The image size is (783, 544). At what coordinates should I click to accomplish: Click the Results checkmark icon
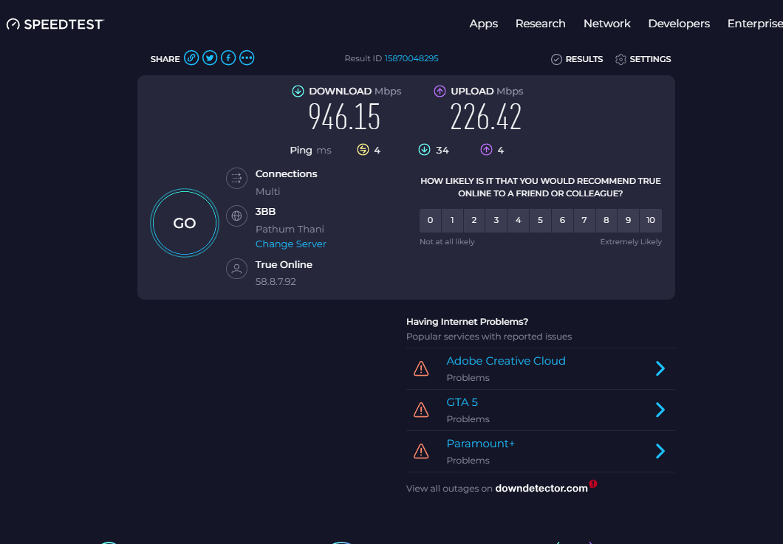[556, 59]
